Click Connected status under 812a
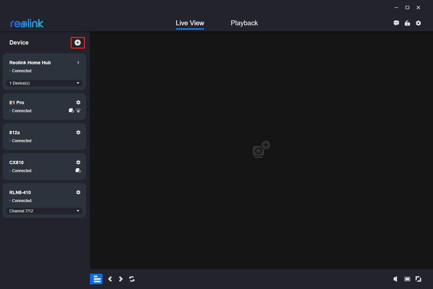The height and width of the screenshot is (289, 433). point(22,141)
